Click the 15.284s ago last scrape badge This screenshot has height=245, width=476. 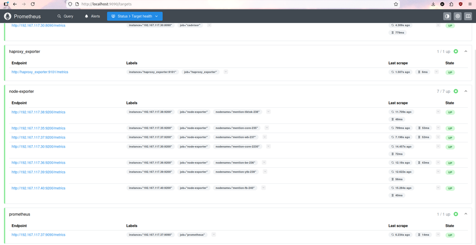point(402,188)
